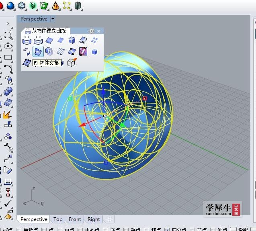
Task: Enable the 垂点 osnap checkbox
Action: click(126, 229)
